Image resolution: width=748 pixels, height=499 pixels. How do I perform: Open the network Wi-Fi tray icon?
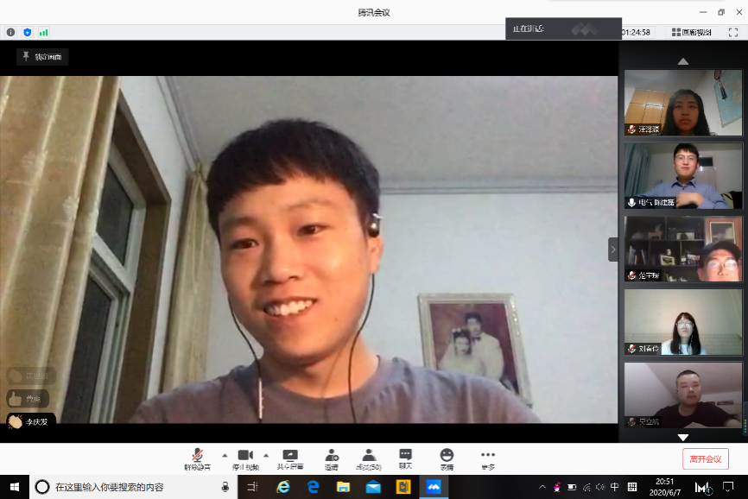[586, 487]
